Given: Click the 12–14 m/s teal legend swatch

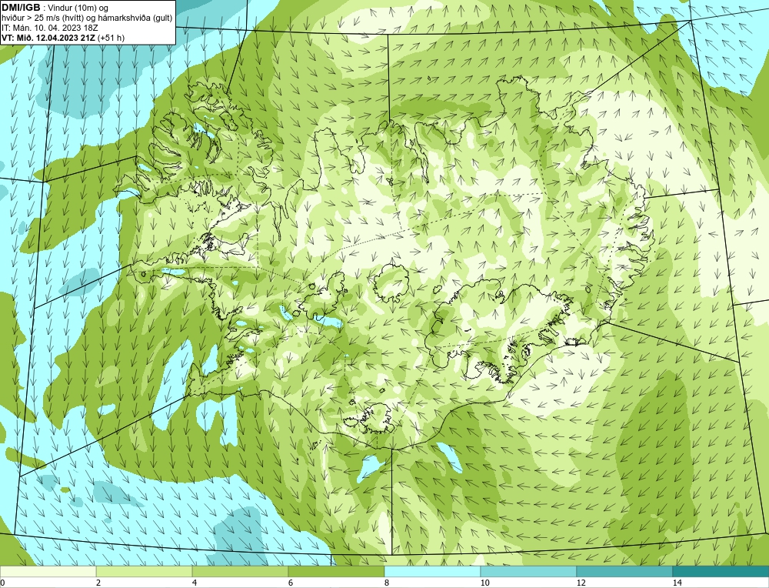Looking at the screenshot, I should click(624, 571).
